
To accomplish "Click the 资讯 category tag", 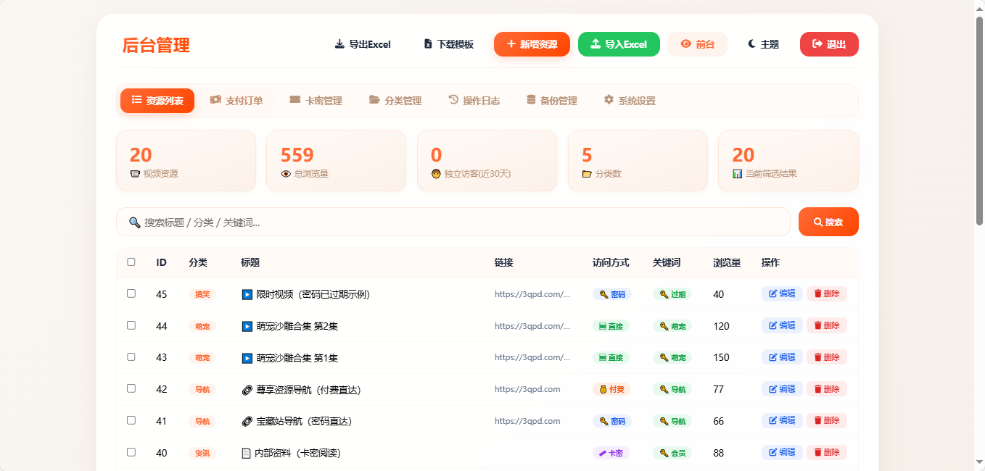I will pyautogui.click(x=202, y=453).
